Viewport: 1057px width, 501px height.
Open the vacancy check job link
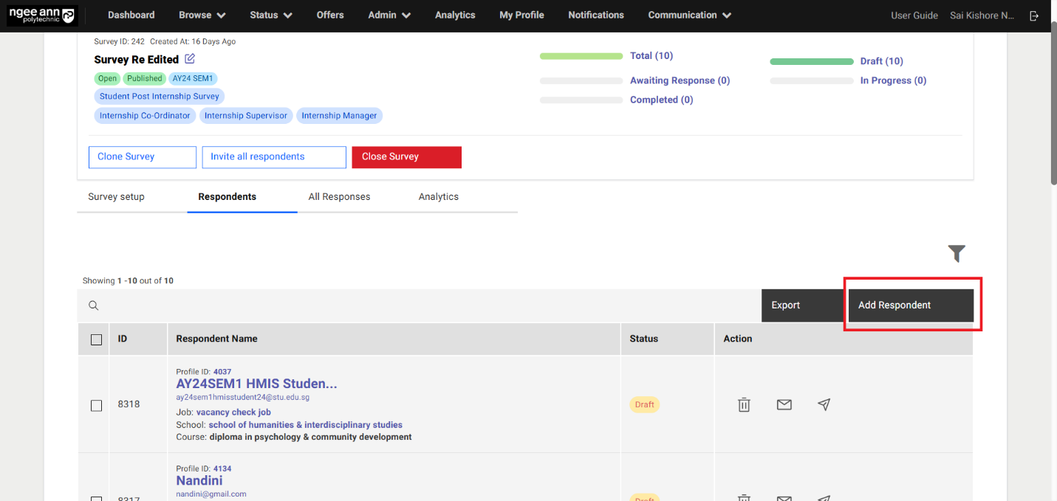[x=233, y=412]
